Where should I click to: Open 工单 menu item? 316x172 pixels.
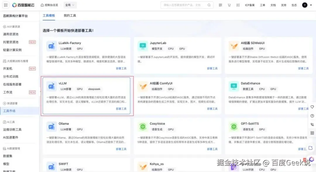(262, 5)
